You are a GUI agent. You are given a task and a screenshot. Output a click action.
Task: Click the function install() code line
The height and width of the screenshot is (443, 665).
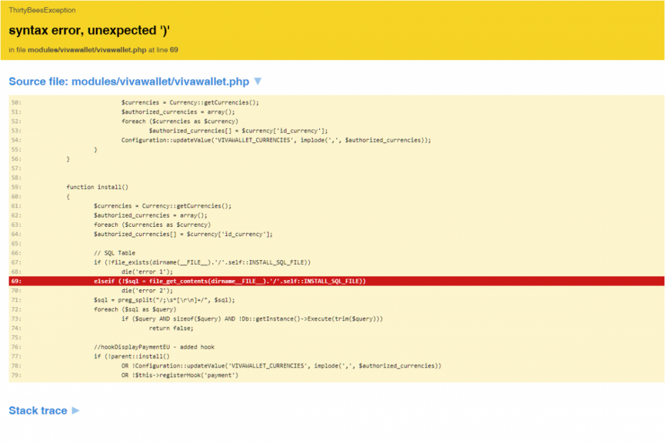97,187
